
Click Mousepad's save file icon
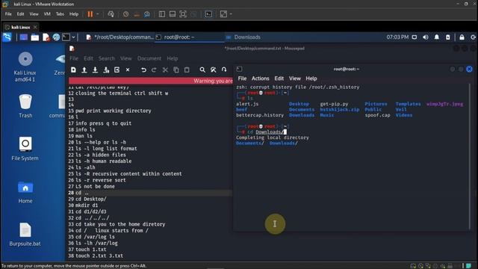(95, 69)
